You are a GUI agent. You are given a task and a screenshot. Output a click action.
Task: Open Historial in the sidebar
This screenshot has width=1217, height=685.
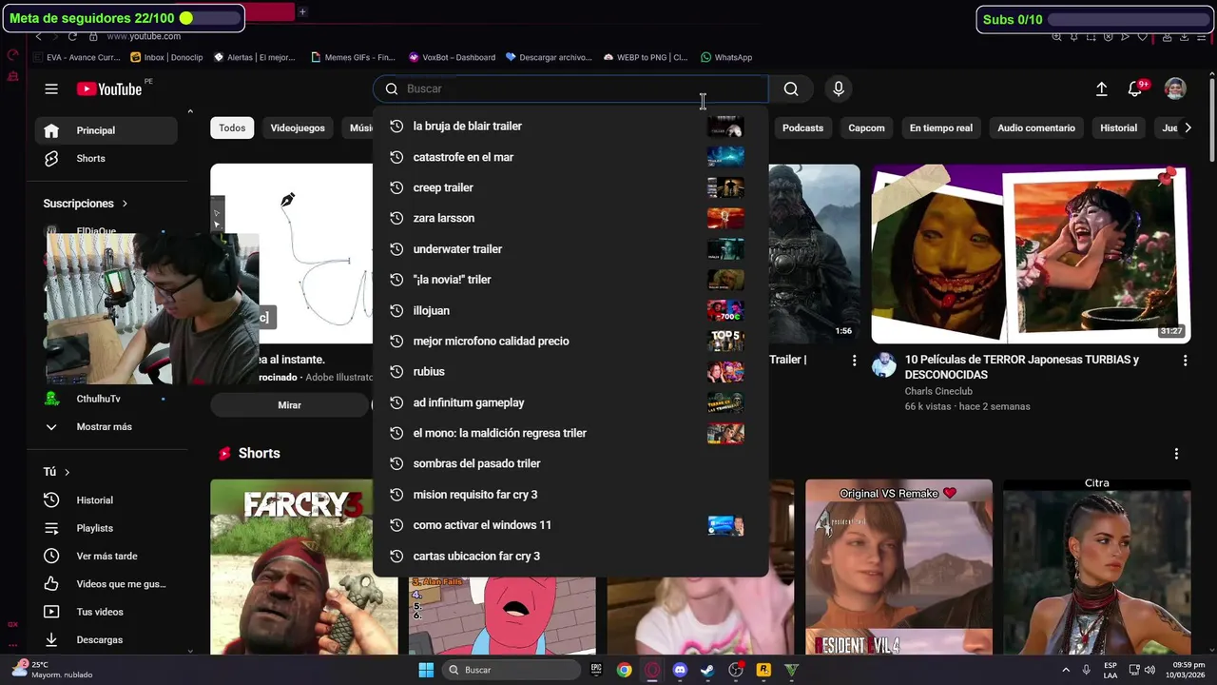(106, 499)
